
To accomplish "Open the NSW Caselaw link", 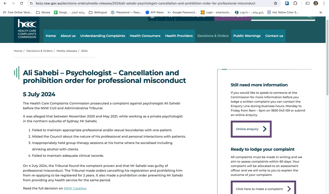I will click(x=75, y=188).
